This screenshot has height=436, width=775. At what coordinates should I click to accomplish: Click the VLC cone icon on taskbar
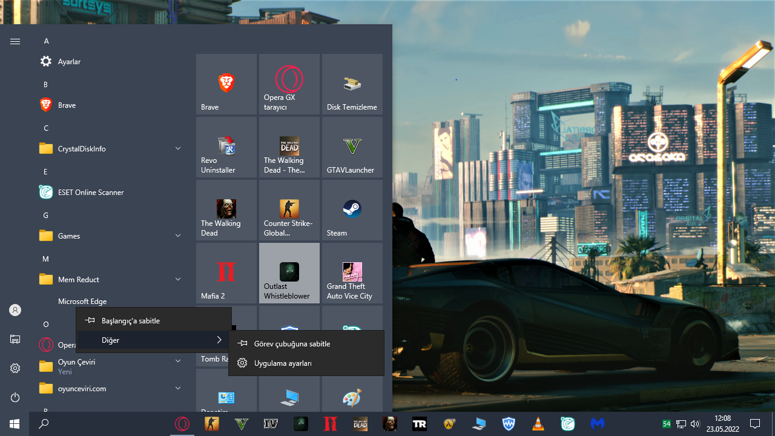[x=538, y=424]
